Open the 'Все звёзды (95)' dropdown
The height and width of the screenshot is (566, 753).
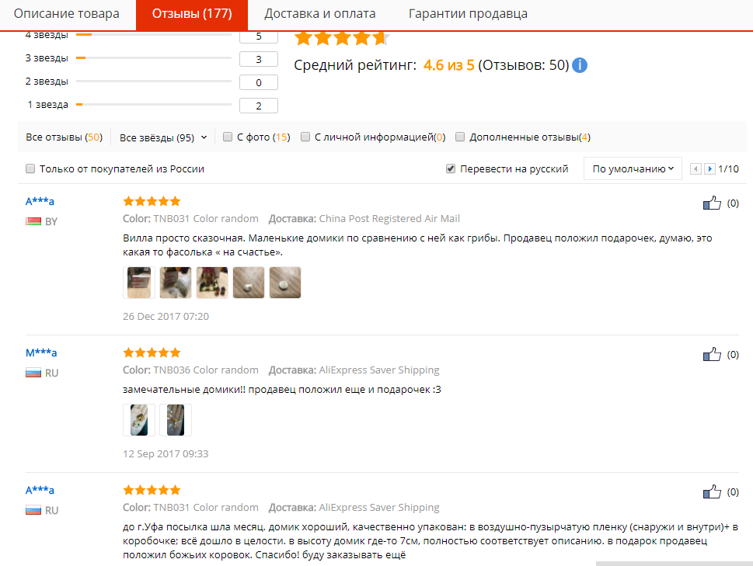(163, 137)
